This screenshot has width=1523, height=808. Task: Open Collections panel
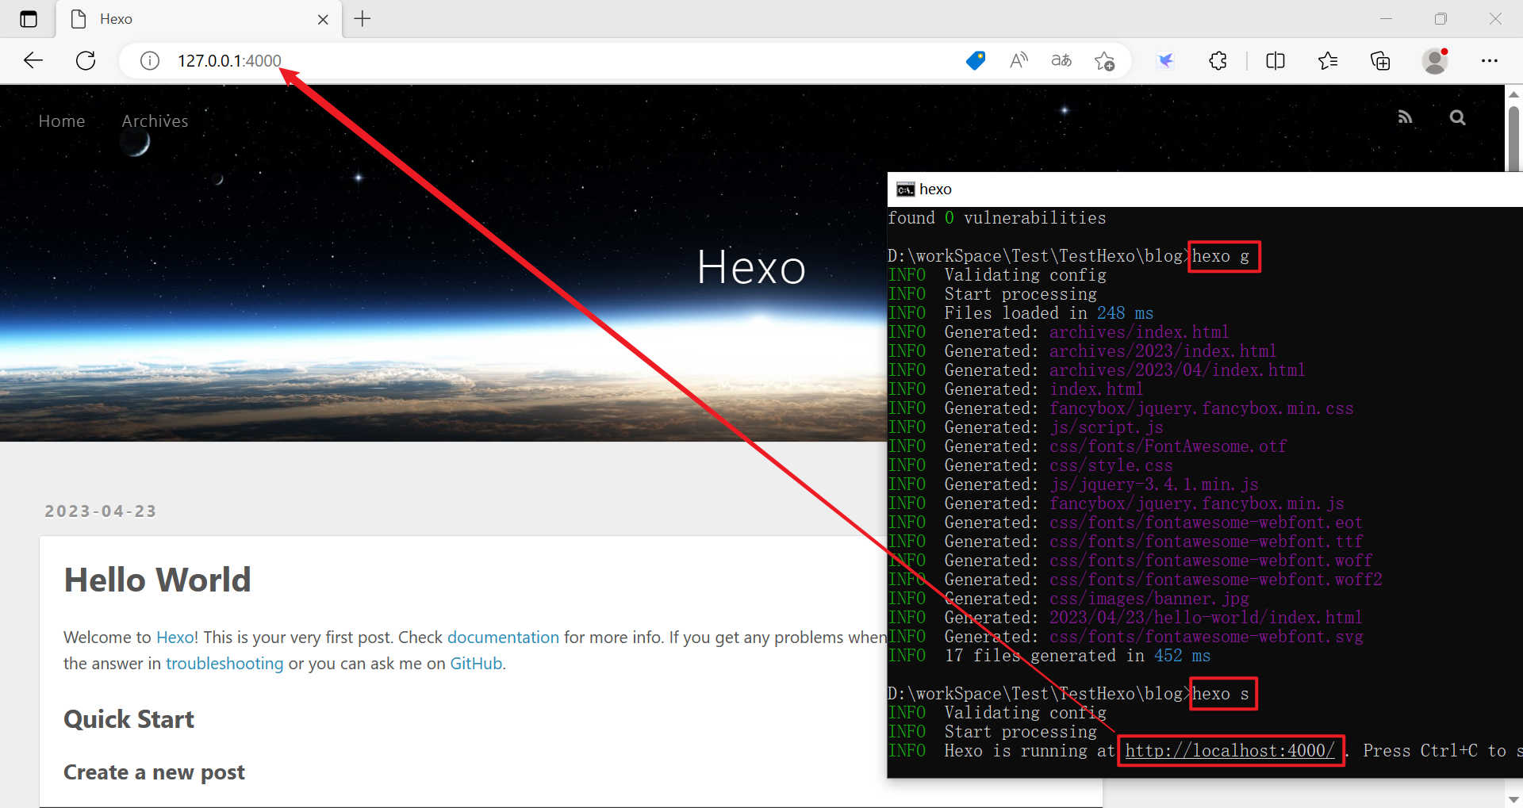point(1380,60)
